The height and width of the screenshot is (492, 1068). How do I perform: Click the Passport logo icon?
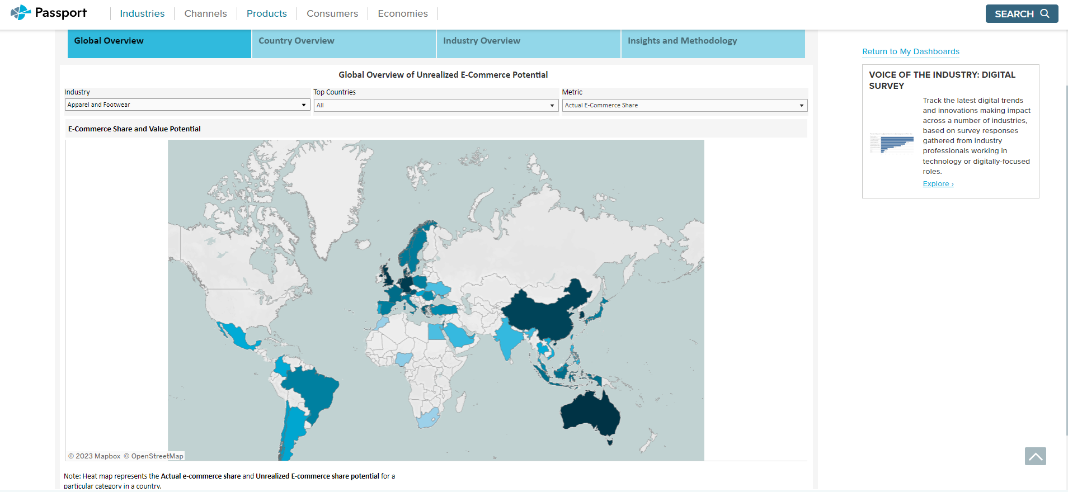21,12
